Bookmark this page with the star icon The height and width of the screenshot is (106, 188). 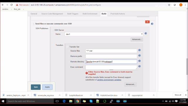(169, 5)
